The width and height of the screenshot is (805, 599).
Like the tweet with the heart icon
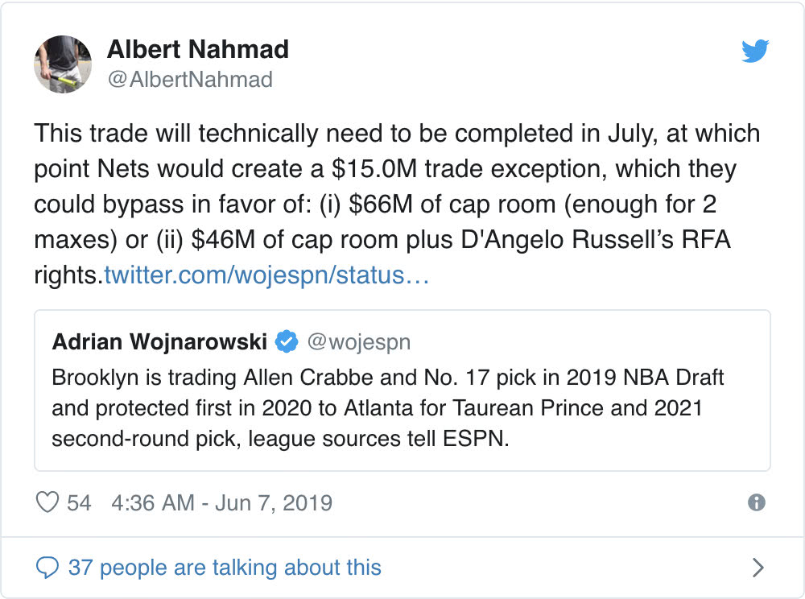coord(48,502)
